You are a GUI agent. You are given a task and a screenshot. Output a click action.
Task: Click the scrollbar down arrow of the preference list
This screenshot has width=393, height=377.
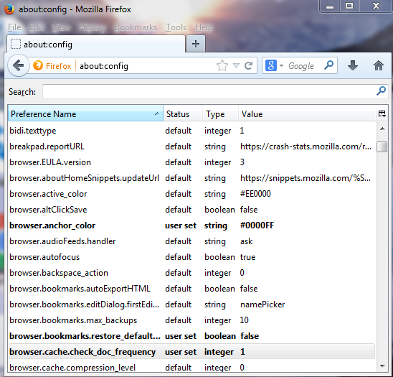382,366
